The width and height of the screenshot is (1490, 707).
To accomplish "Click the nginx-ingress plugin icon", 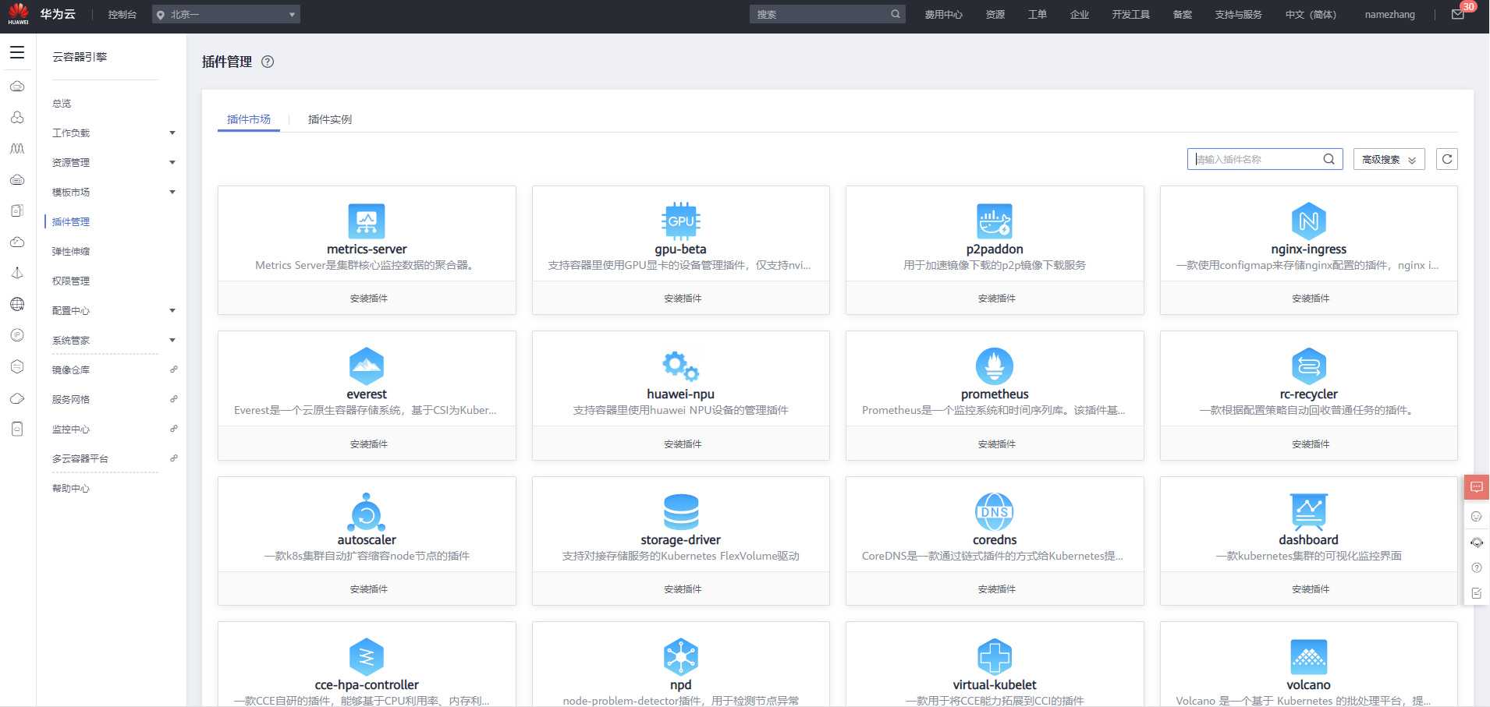I will [1309, 221].
